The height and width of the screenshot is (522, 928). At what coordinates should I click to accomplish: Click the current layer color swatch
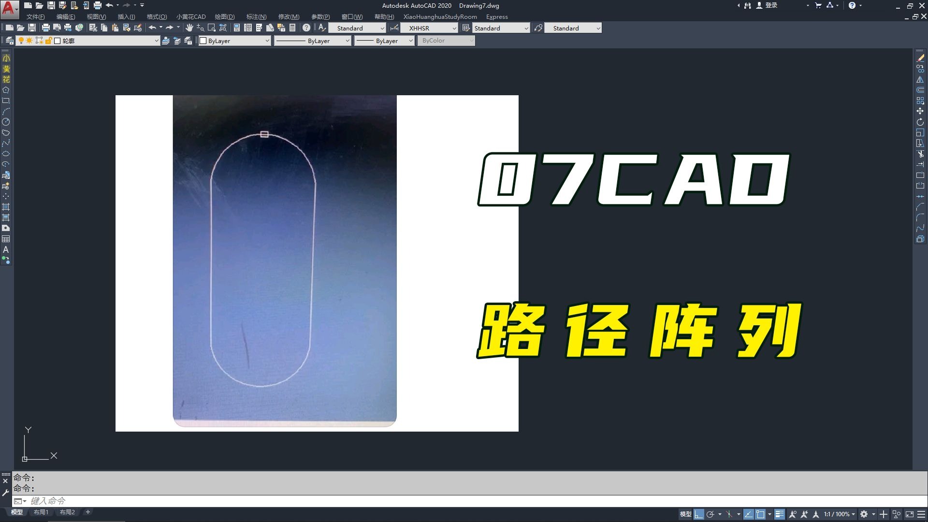[57, 41]
